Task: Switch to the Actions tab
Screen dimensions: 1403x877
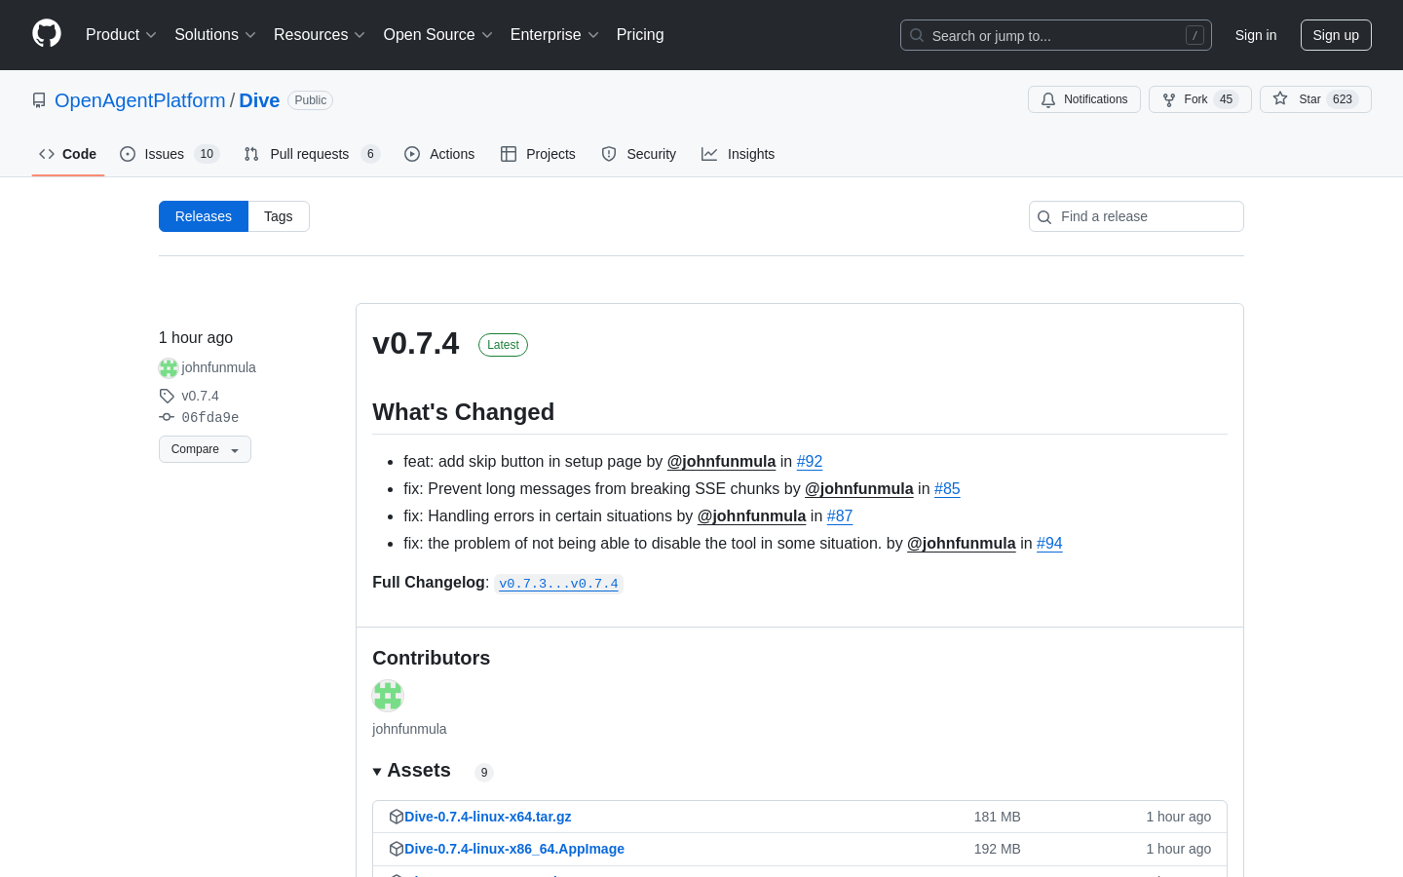Action: (x=439, y=154)
